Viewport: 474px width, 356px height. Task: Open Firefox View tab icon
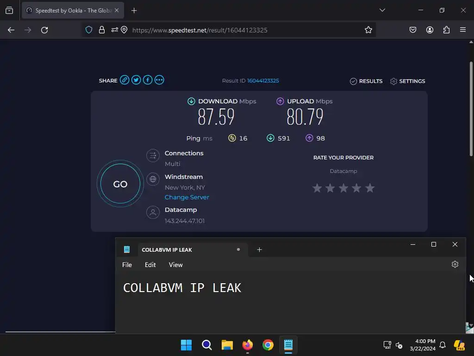[x=9, y=10]
